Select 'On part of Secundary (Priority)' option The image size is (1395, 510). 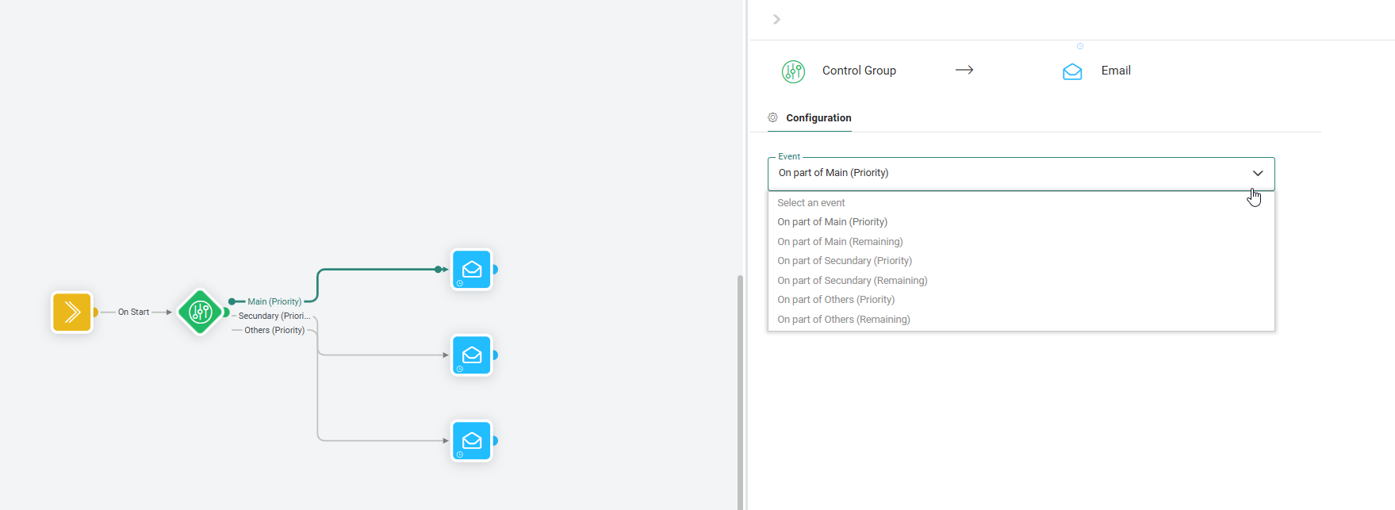tap(845, 261)
